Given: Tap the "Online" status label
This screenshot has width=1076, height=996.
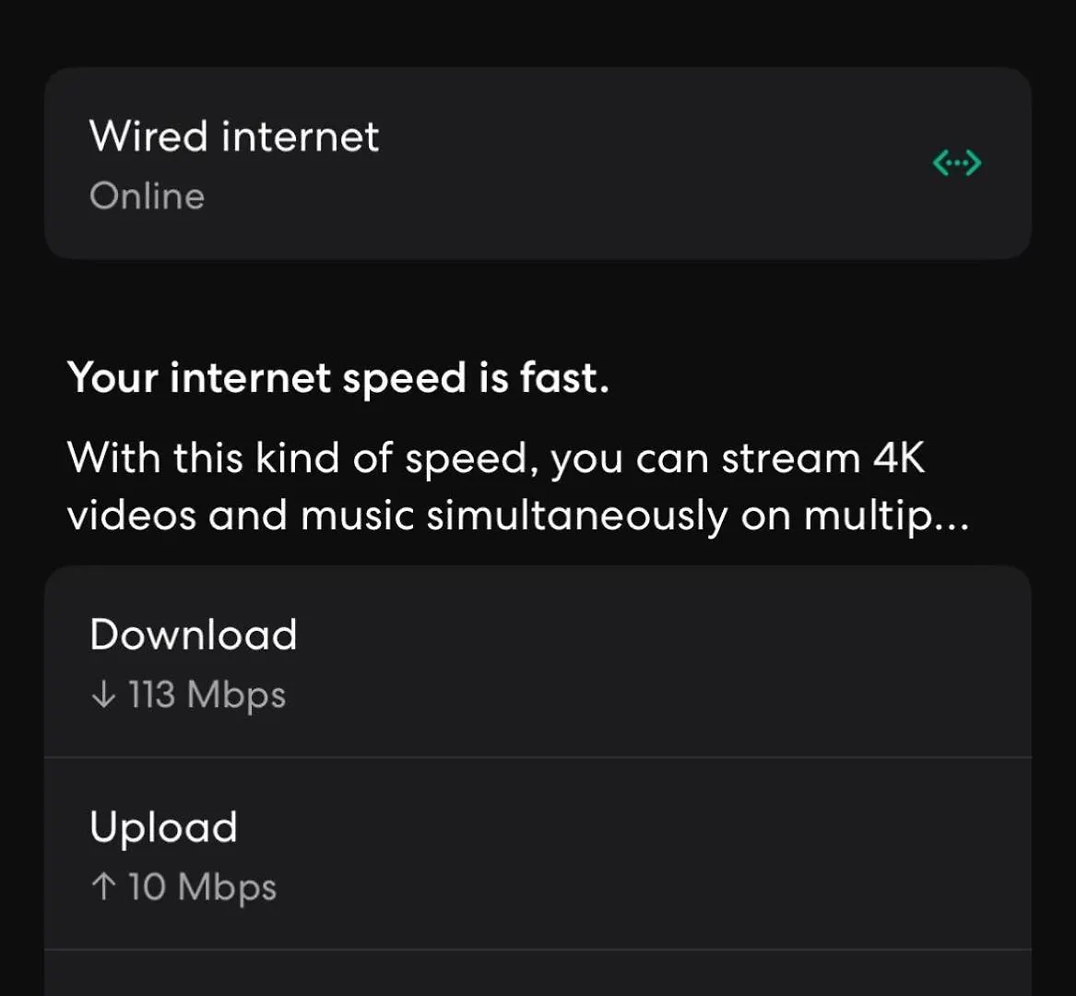Looking at the screenshot, I should point(147,196).
